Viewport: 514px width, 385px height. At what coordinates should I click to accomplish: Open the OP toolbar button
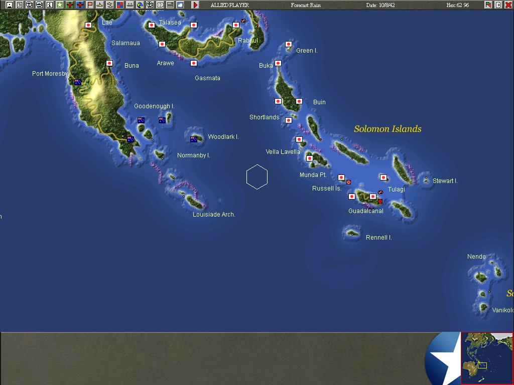pyautogui.click(x=160, y=5)
